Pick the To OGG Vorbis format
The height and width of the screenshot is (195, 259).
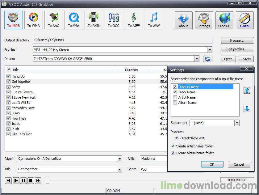pyautogui.click(x=114, y=20)
